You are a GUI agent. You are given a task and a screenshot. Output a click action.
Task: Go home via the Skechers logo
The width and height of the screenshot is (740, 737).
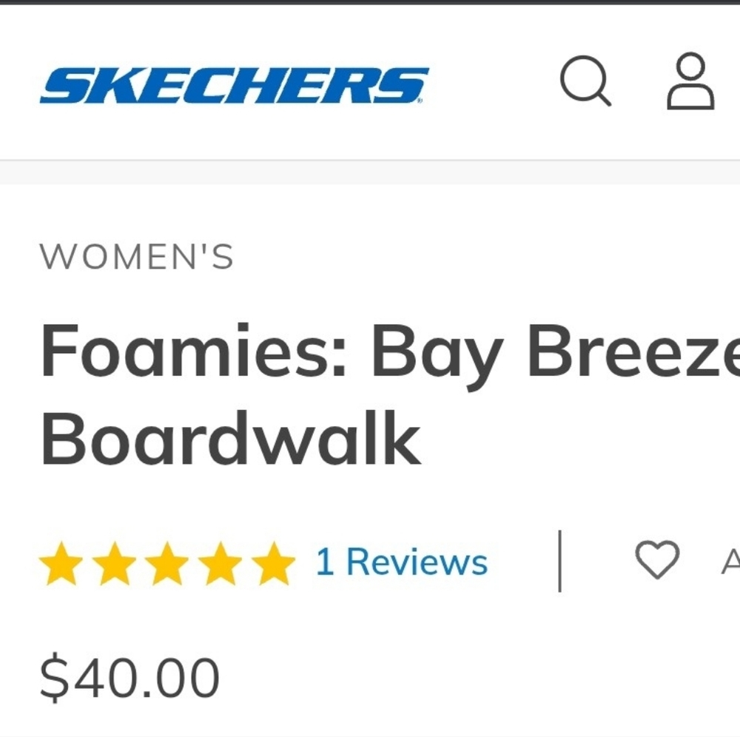click(x=235, y=85)
